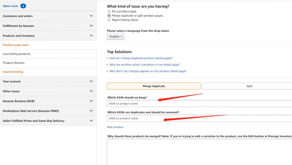Expand the Marketplace Web Service section
Viewport: 292px width, 165px height.
tap(91, 111)
